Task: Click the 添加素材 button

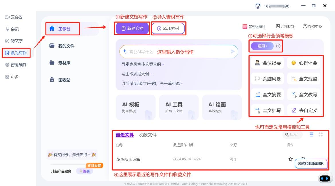Action: (x=168, y=28)
